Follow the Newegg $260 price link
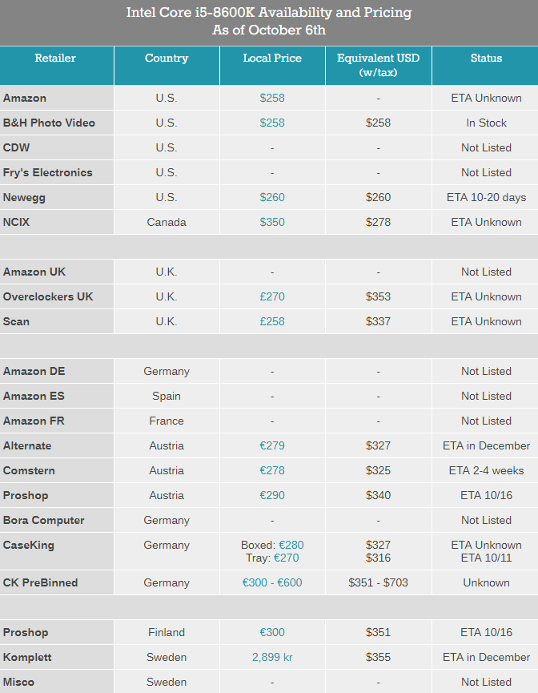 pos(272,197)
